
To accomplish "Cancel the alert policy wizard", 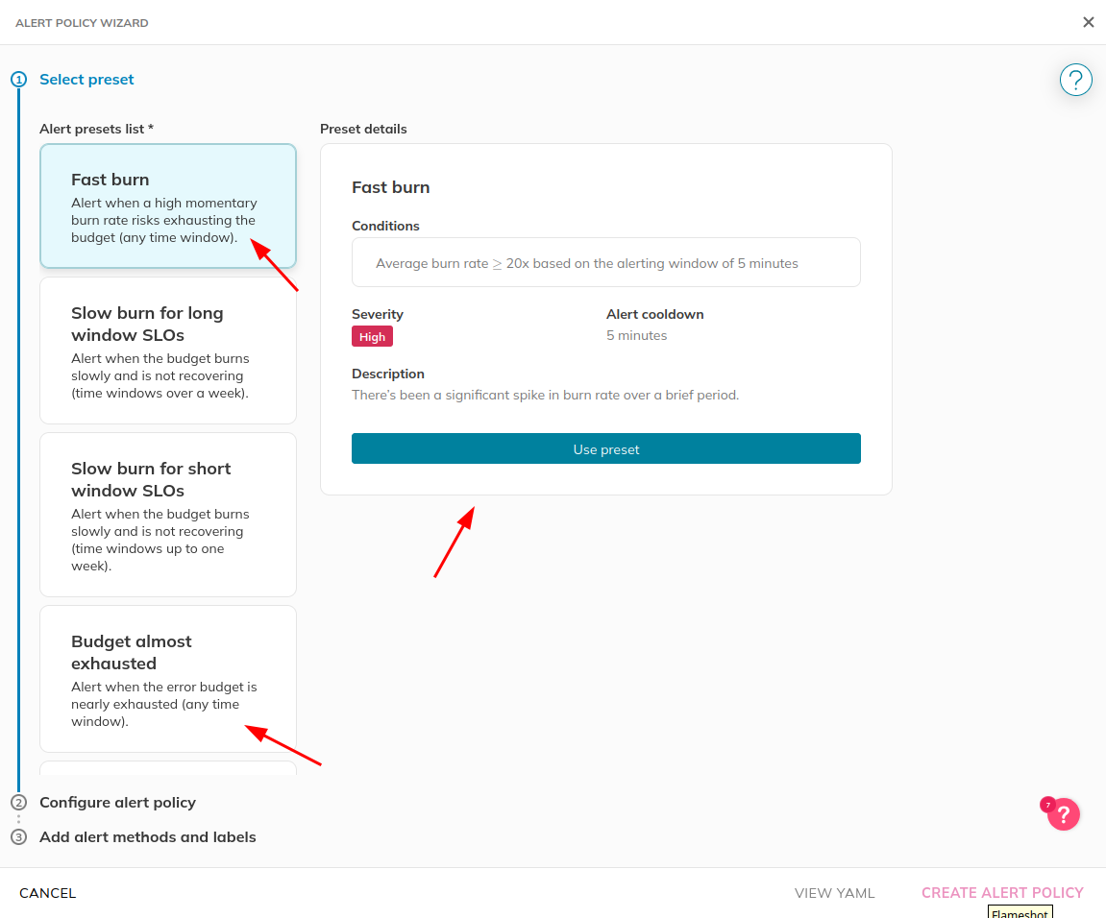I will 47,893.
